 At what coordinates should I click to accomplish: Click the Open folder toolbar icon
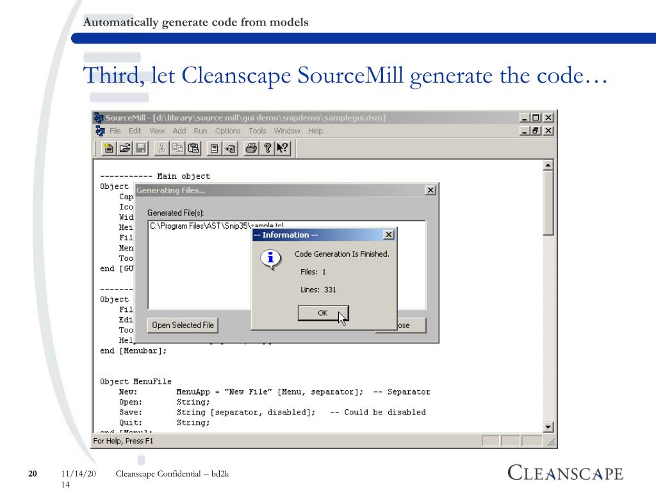point(125,148)
